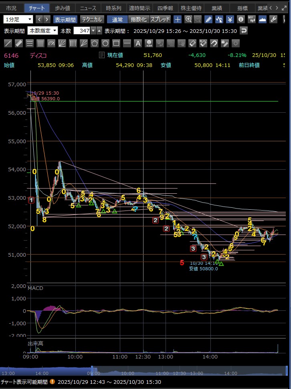
Task: Open the 四季報 tab
Action: pyautogui.click(x=165, y=8)
